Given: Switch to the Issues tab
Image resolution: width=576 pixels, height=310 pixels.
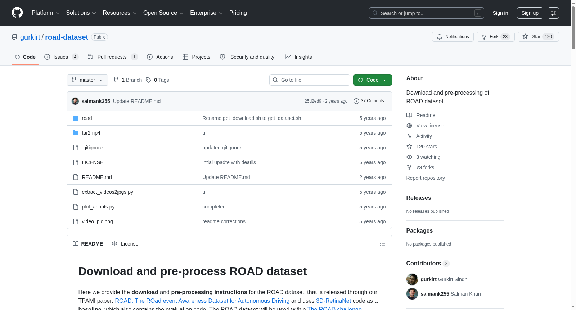Looking at the screenshot, I should click(x=62, y=57).
